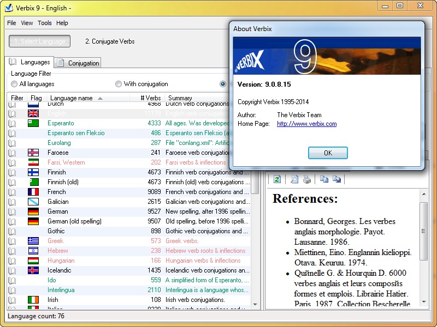Click Version: 9.0.8.15 in the About dialog
Viewport: 437px width, 327px height.
264,84
